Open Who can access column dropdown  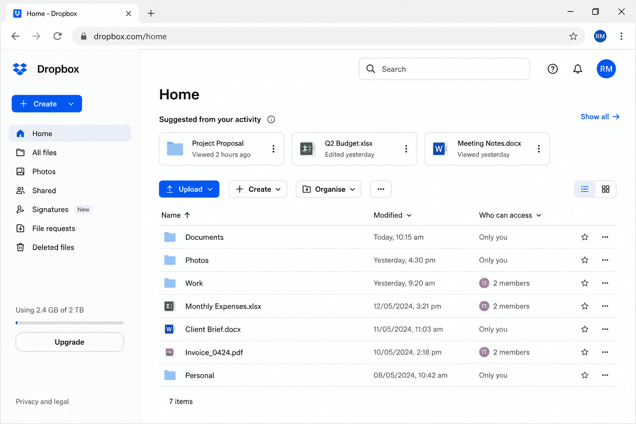point(510,215)
